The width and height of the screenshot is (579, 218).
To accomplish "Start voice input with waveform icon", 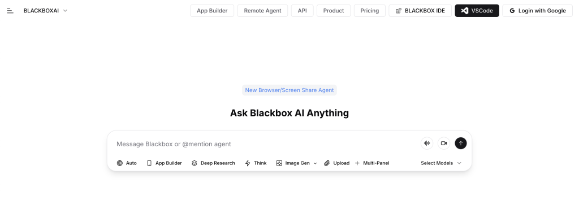I will click(427, 143).
